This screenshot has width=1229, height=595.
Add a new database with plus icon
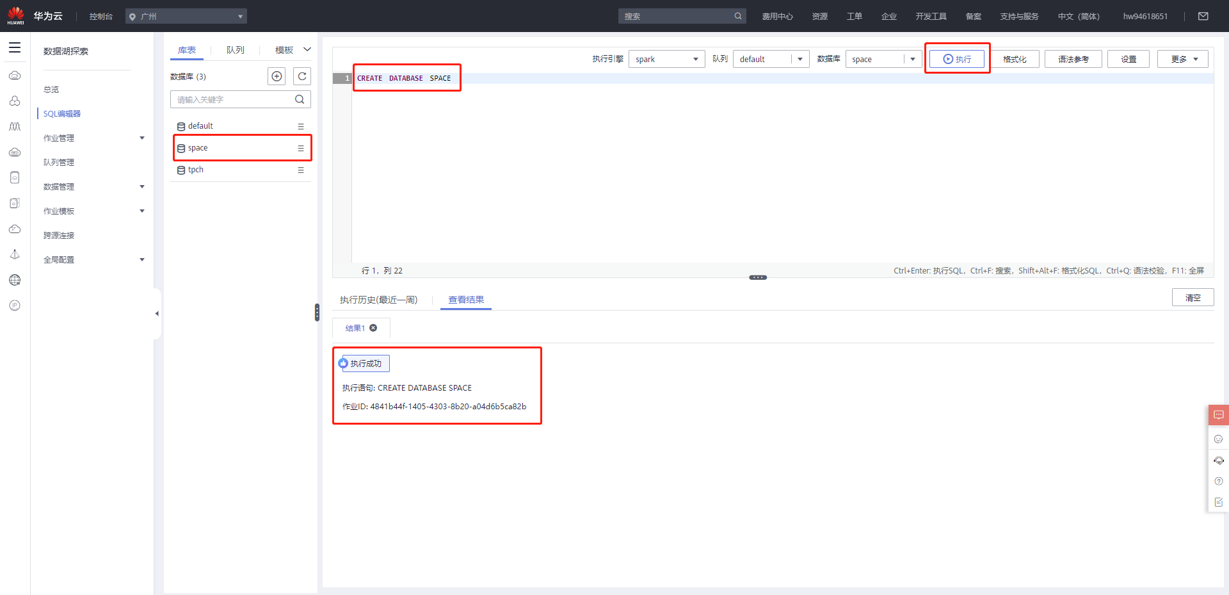click(277, 76)
